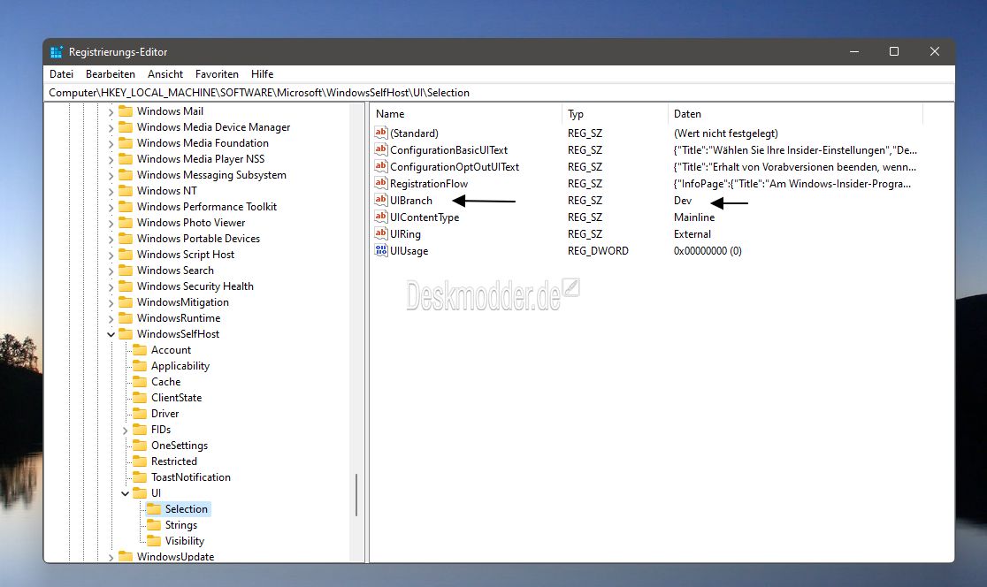987x587 pixels.
Task: Click the ConfigurationOptOutUIText value icon
Action: (x=381, y=167)
